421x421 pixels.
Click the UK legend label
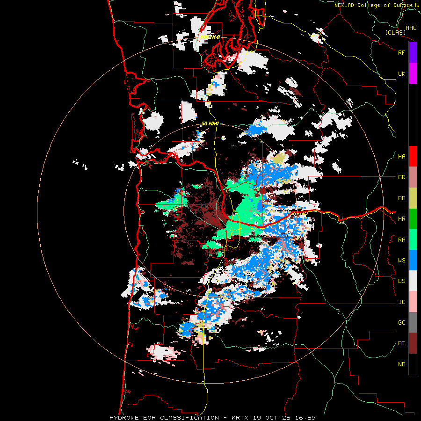(401, 73)
